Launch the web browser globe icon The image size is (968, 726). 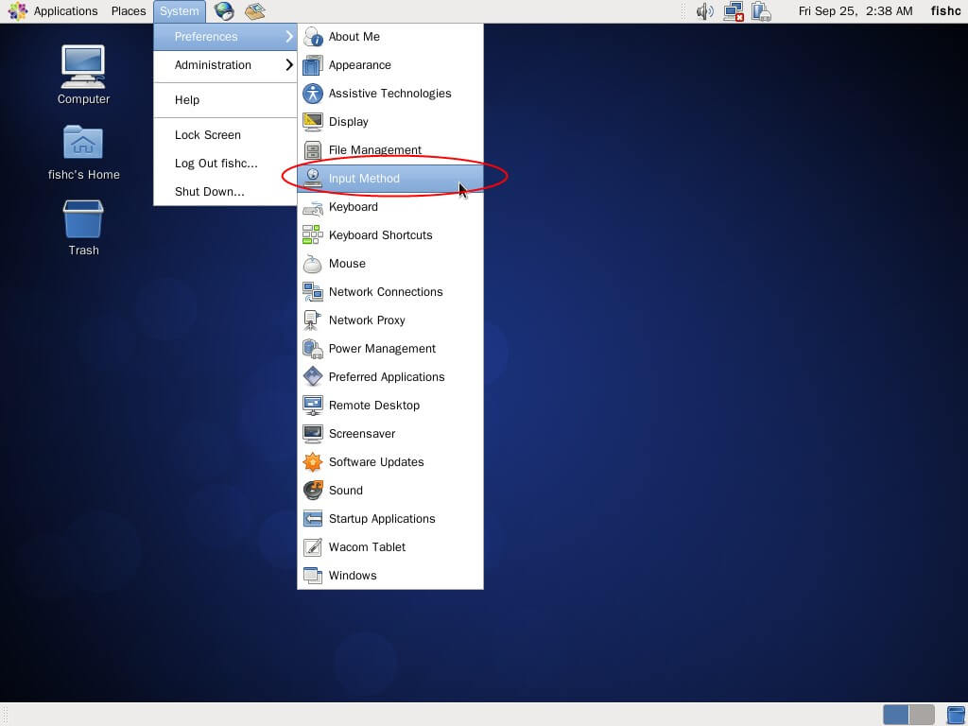[224, 11]
